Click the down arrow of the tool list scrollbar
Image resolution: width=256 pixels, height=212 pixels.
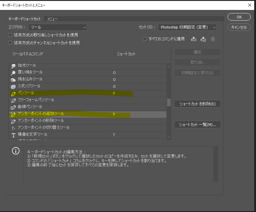point(169,137)
